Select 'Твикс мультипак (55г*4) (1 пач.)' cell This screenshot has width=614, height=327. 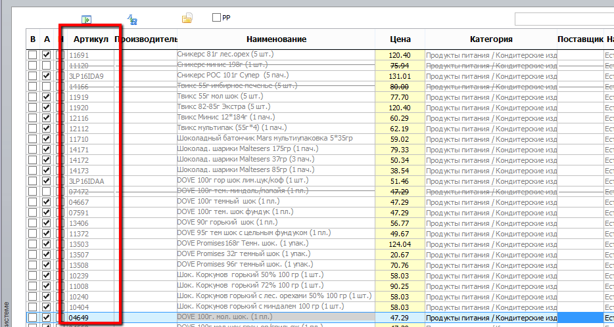tap(276, 128)
